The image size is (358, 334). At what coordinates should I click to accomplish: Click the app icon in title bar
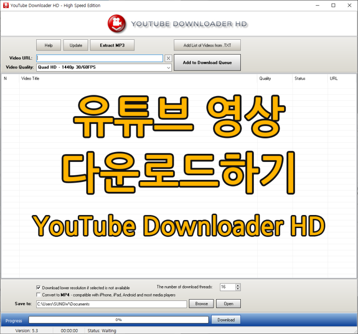pyautogui.click(x=6, y=5)
